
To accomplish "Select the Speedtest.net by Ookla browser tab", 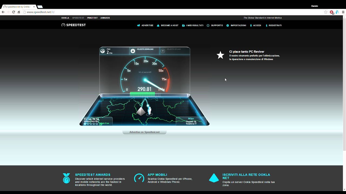I will [x=18, y=7].
